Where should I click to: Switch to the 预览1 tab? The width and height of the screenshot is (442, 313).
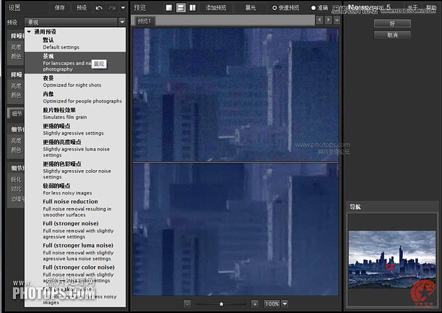tap(144, 21)
